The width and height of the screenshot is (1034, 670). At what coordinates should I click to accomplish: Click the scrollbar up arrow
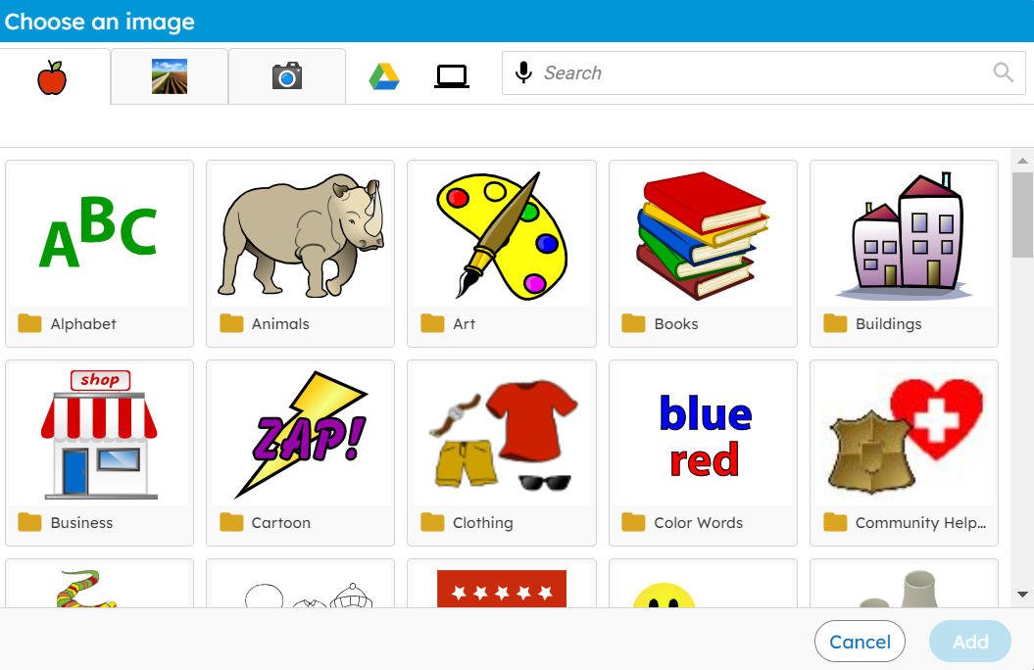(1023, 160)
